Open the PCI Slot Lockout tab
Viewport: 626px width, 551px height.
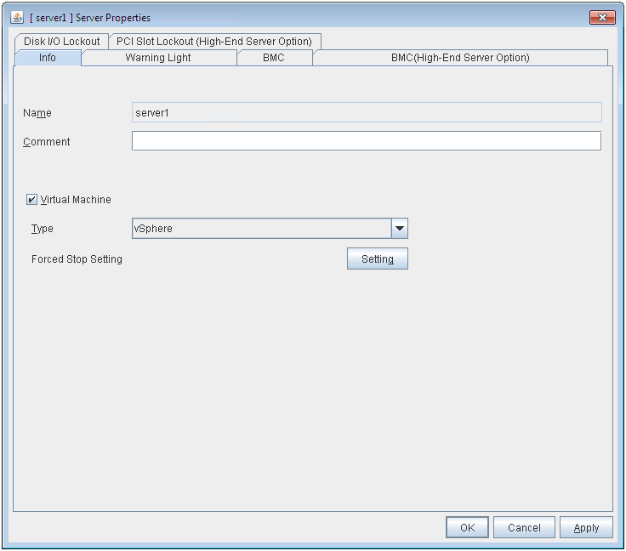tap(213, 41)
